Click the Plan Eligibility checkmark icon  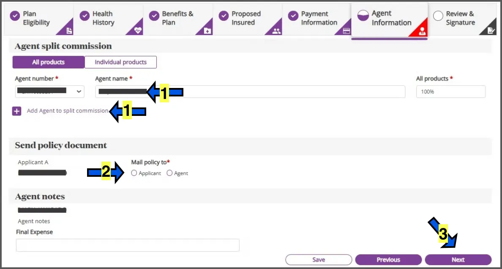tap(15, 16)
